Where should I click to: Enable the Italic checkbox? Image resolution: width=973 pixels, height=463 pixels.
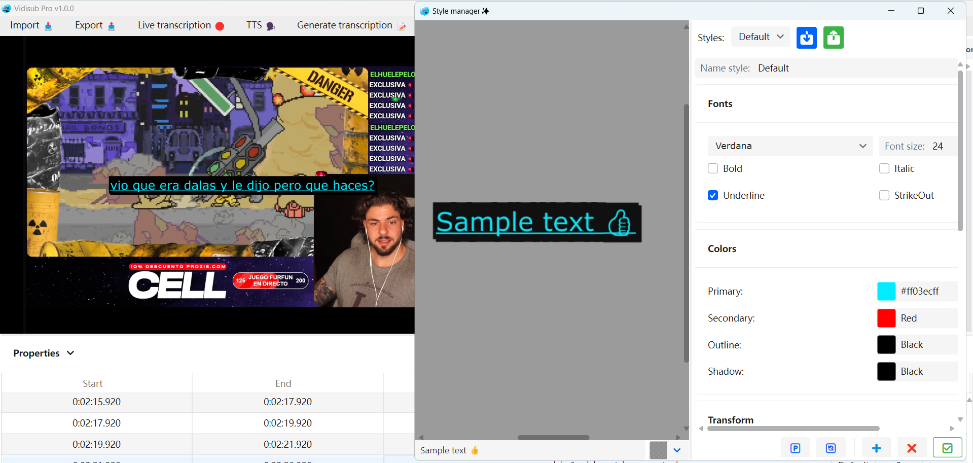tap(884, 168)
